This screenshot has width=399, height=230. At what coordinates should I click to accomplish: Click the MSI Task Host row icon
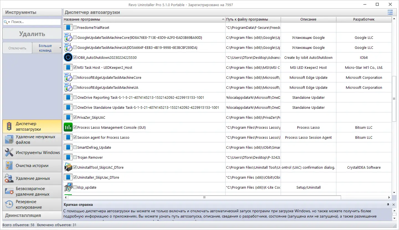tap(68, 67)
